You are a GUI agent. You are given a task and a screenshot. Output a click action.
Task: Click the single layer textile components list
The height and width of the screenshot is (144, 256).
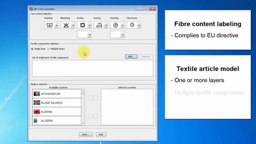(92, 68)
